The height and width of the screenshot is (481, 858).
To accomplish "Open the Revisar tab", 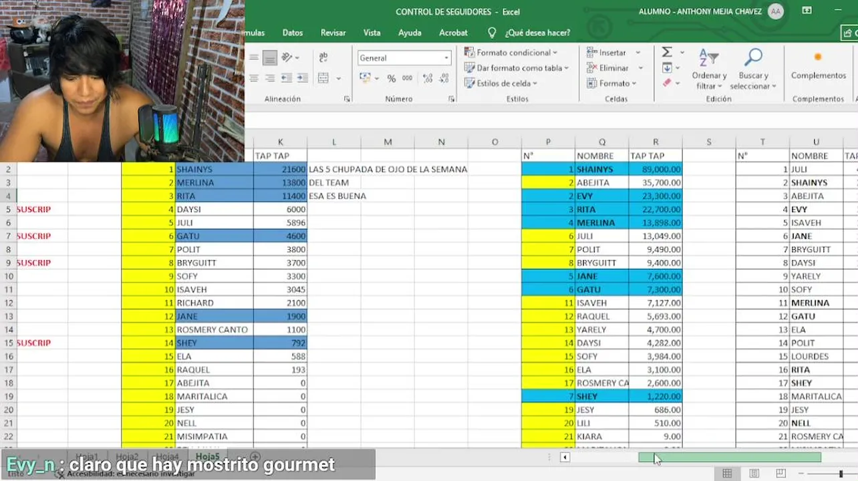I will click(x=333, y=32).
